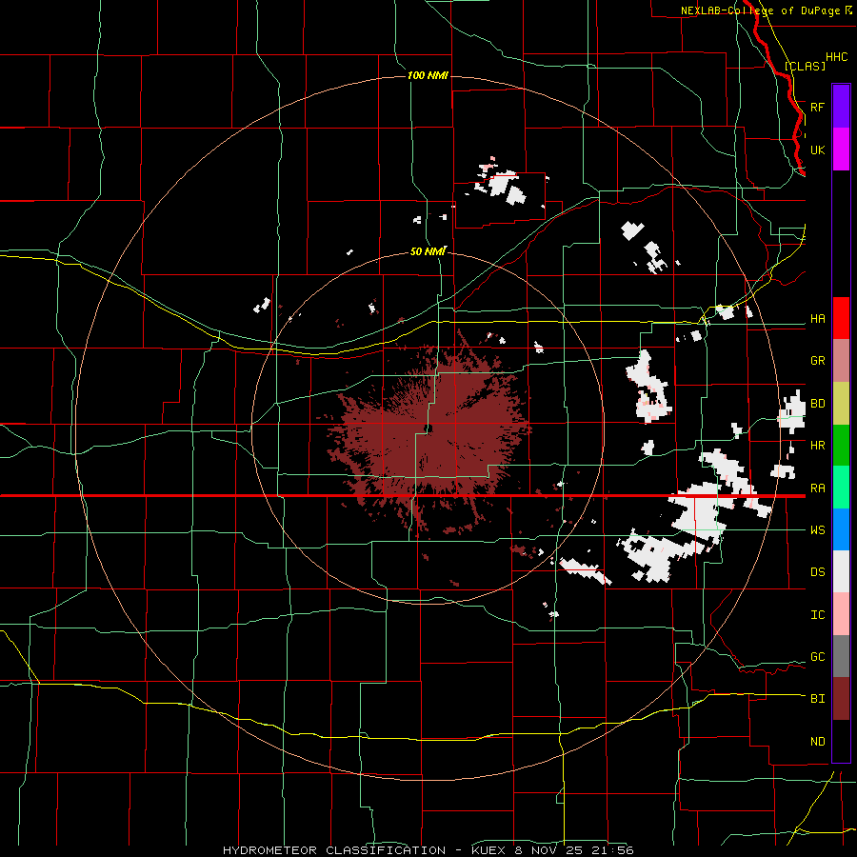Select the GR rose-brown legend swatch
This screenshot has width=857, height=857.
click(x=841, y=360)
